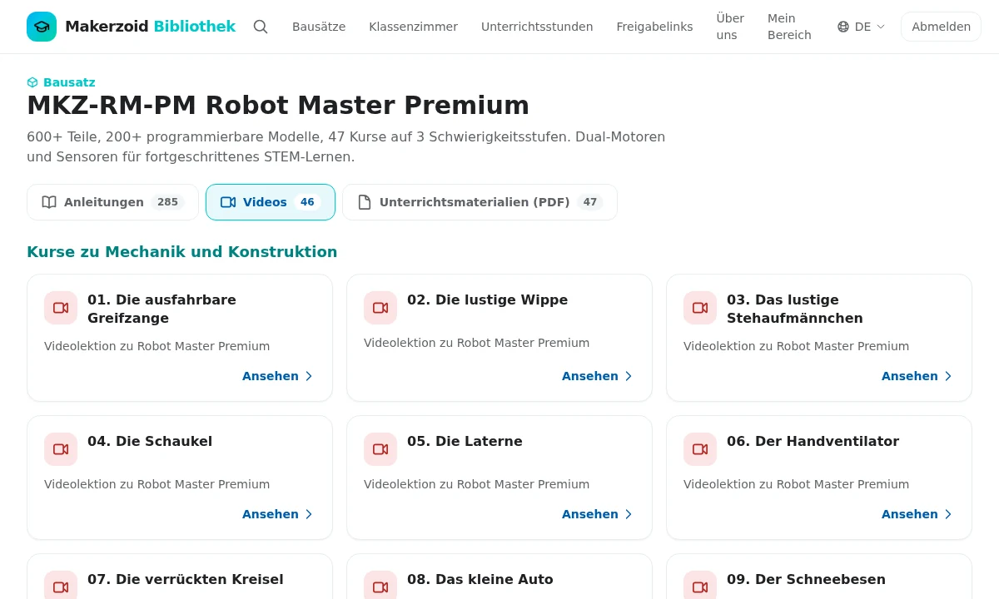Open the Über uns page
This screenshot has height=599, width=999.
tap(730, 27)
